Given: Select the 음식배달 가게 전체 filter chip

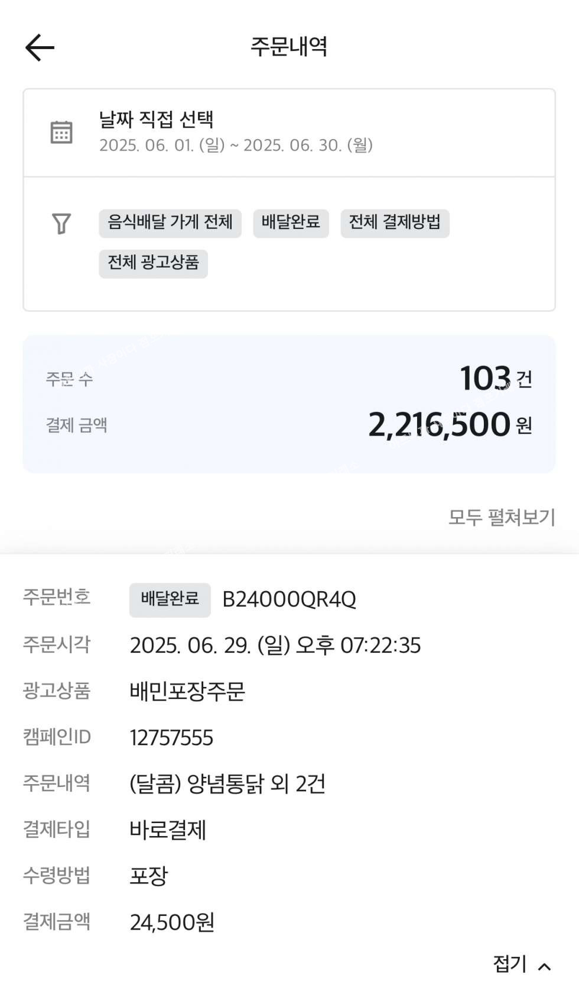Looking at the screenshot, I should [170, 223].
